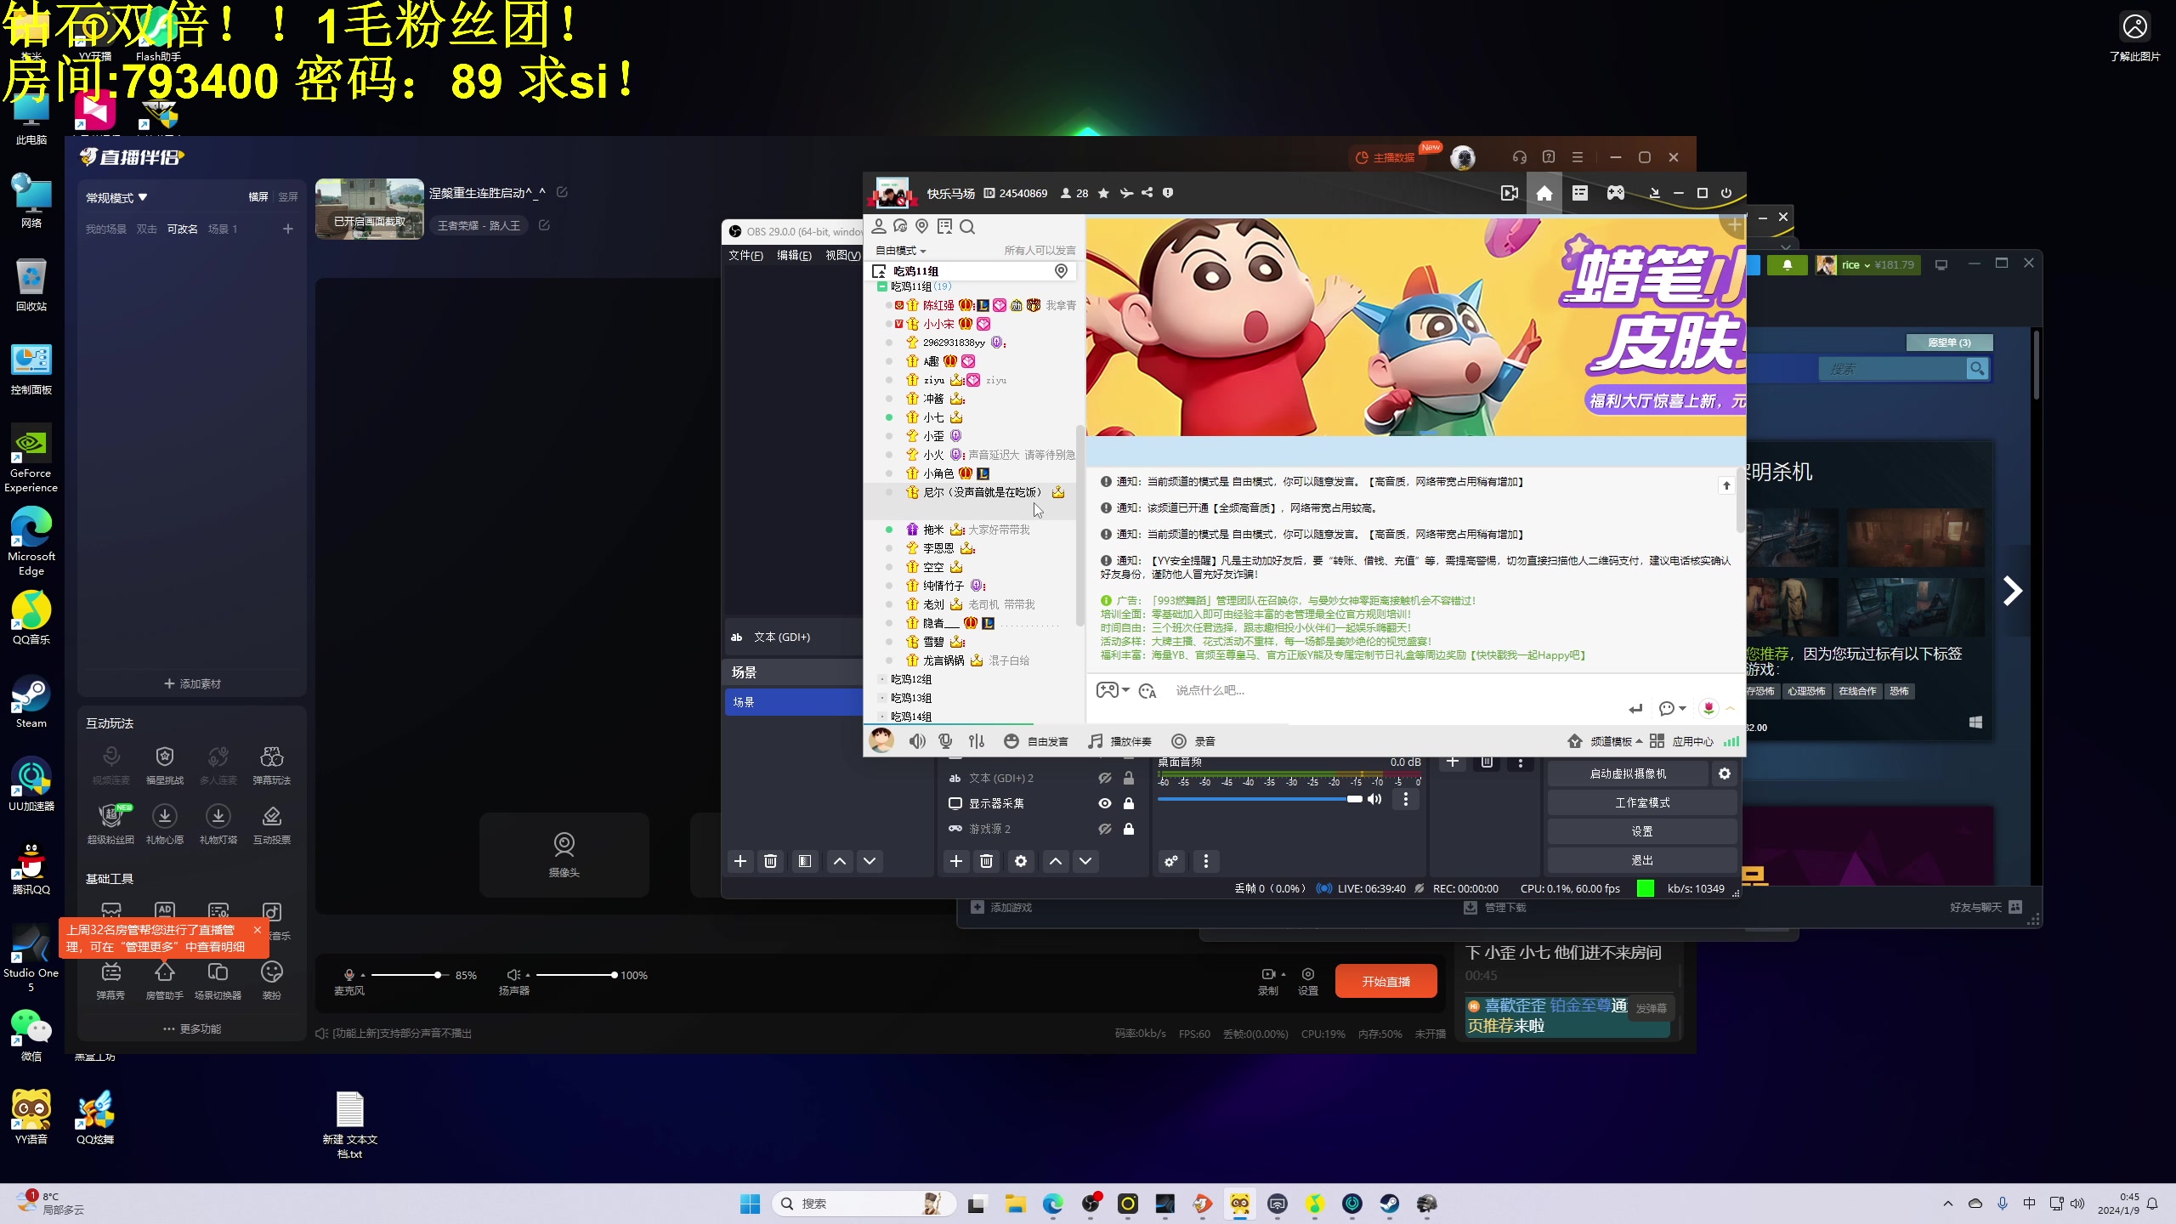Click OBS 退出 button
The width and height of the screenshot is (2176, 1224).
pos(1642,860)
